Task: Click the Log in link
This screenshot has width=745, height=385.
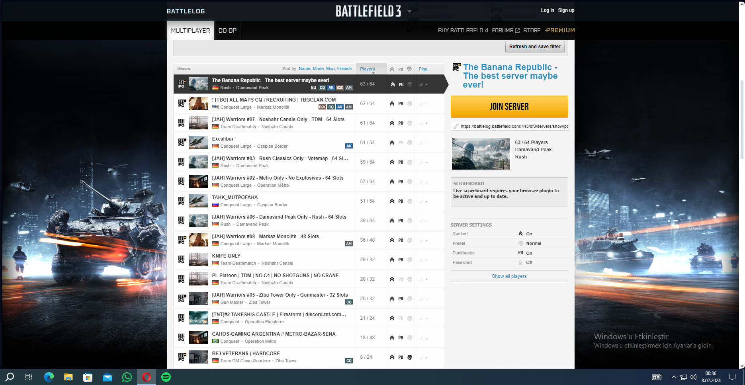Action: 547,10
